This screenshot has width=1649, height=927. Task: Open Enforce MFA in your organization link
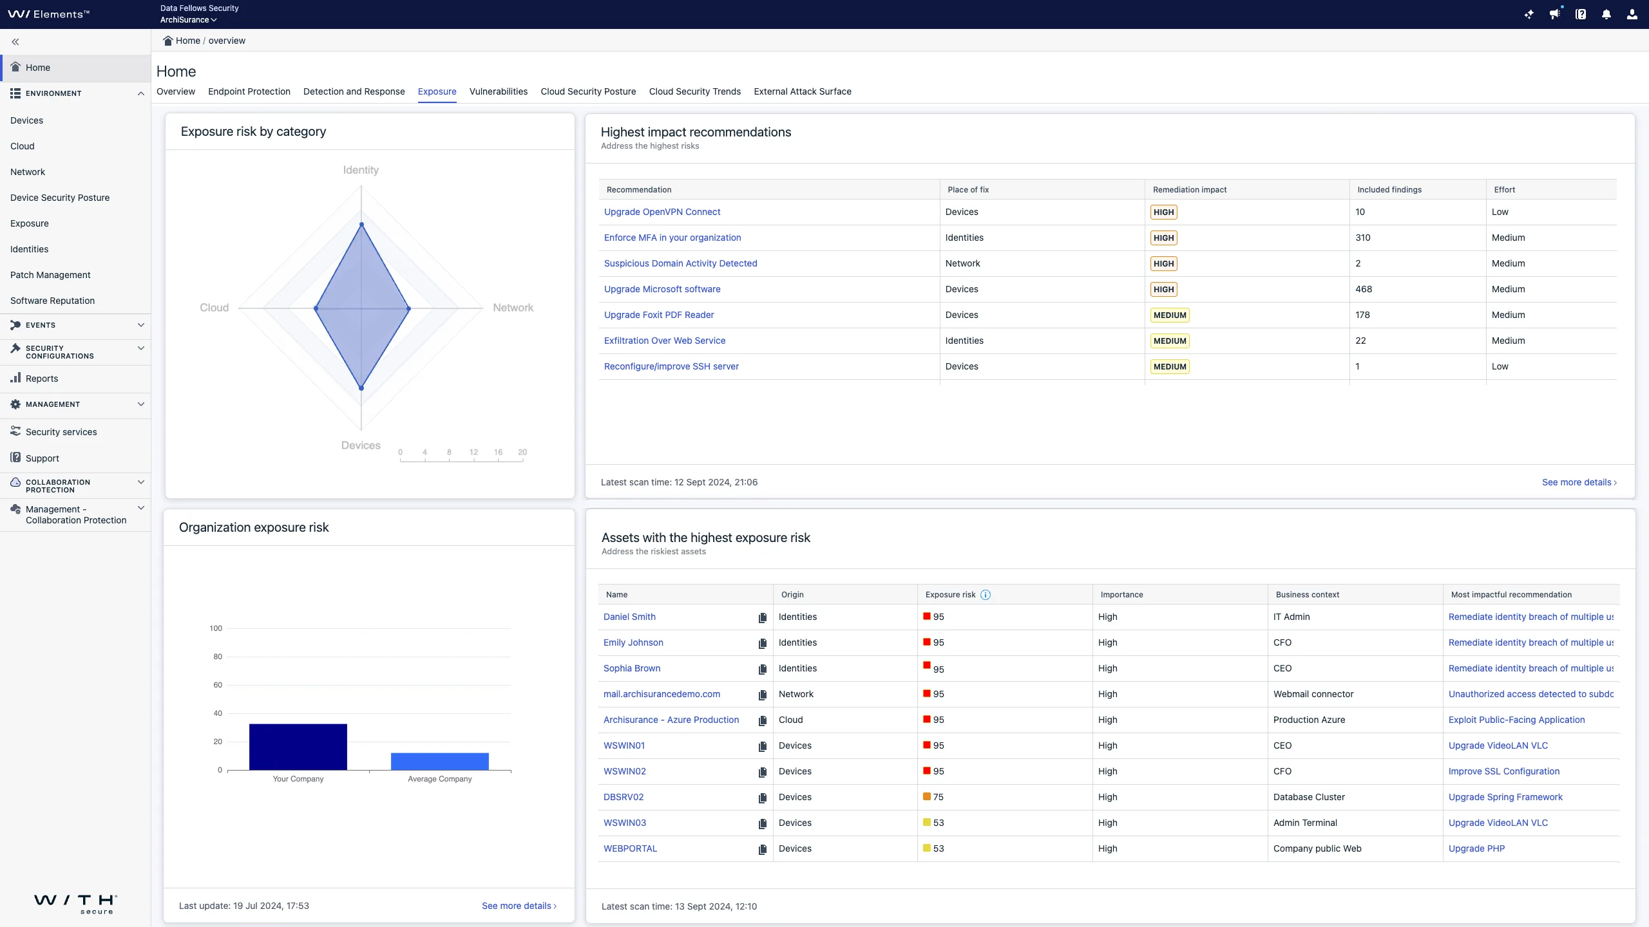pyautogui.click(x=672, y=238)
